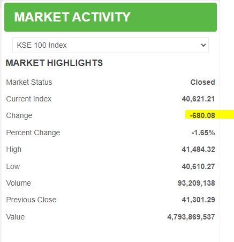Click the Low value 40,610.27
This screenshot has height=242, width=234.
tap(198, 166)
